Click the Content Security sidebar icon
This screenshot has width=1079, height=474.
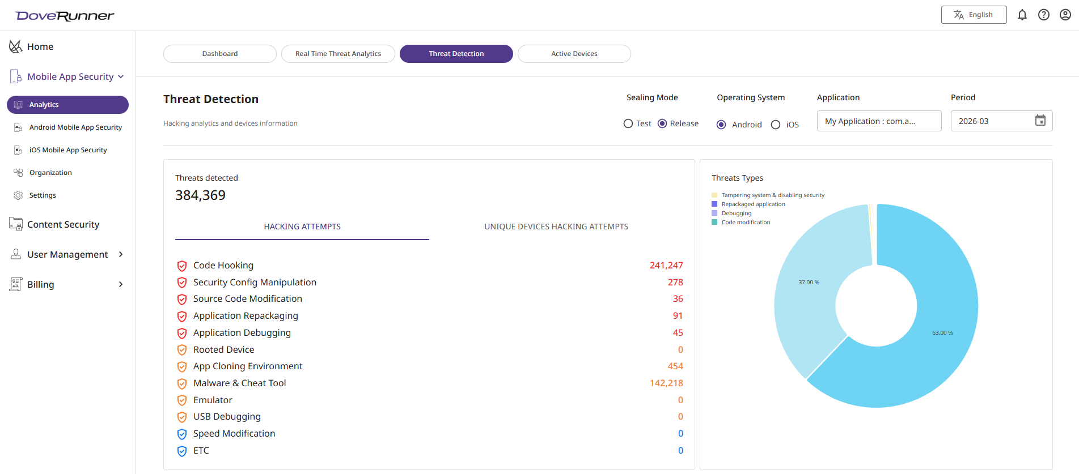point(16,224)
